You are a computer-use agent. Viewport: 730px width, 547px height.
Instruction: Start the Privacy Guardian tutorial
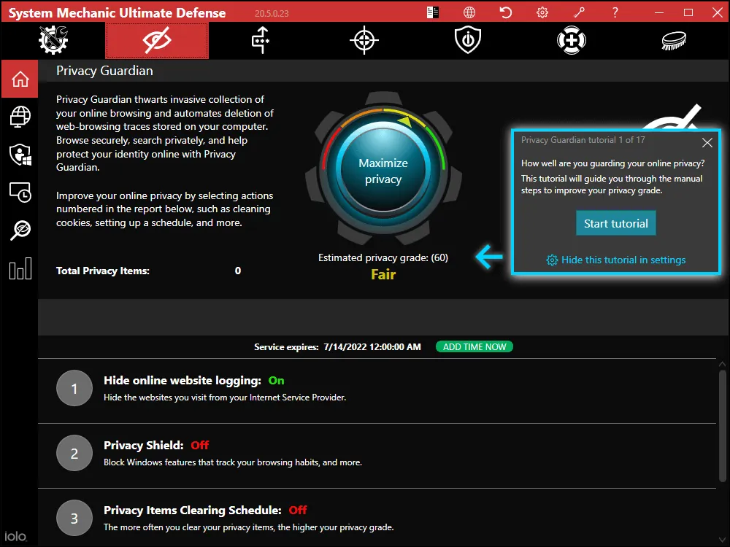pyautogui.click(x=616, y=223)
